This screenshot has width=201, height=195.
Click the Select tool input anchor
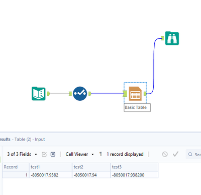click(x=70, y=94)
